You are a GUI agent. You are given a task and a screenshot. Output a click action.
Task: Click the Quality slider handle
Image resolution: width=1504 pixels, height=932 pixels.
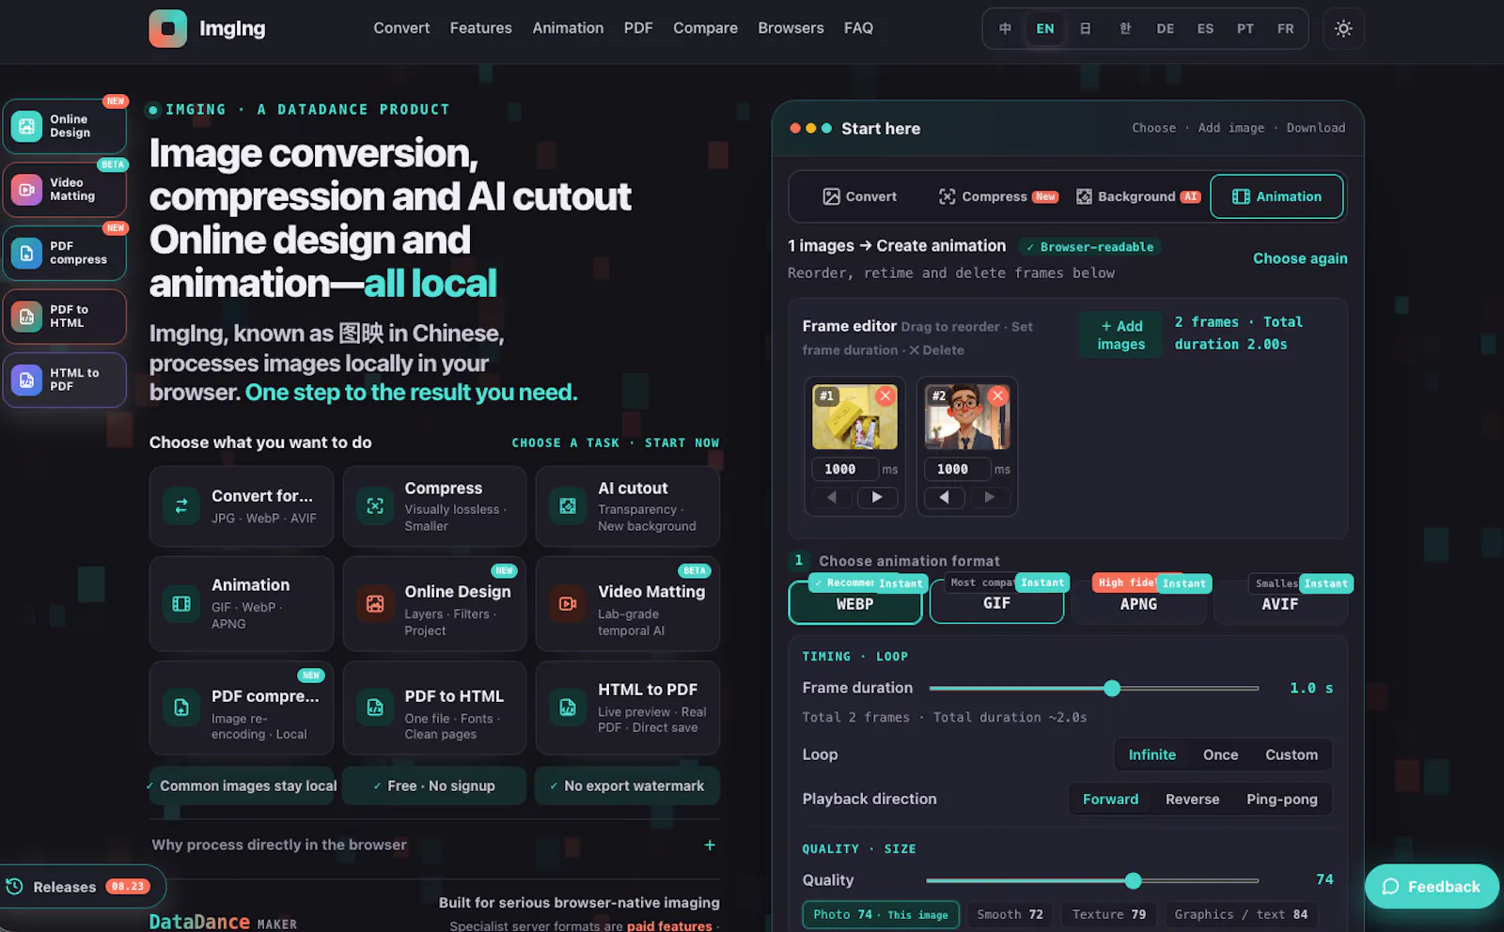pyautogui.click(x=1133, y=880)
